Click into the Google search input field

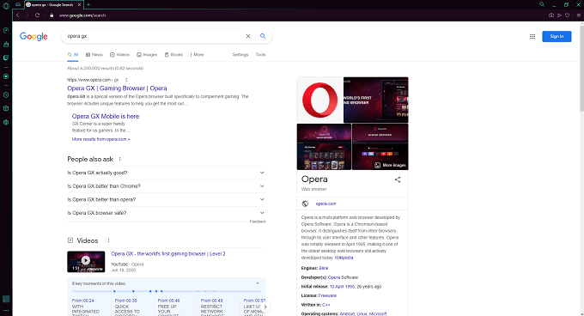155,36
